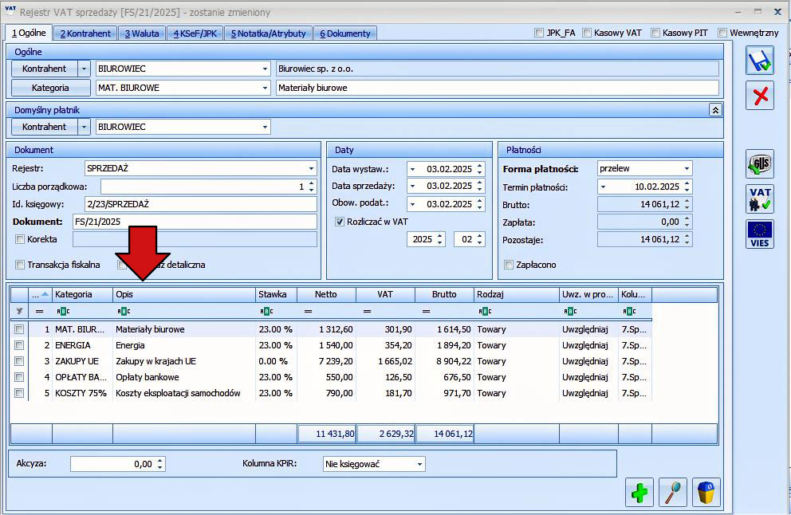This screenshot has height=515, width=791.
Task: Enable the Kasowy PIT checkbox
Action: pyautogui.click(x=655, y=33)
